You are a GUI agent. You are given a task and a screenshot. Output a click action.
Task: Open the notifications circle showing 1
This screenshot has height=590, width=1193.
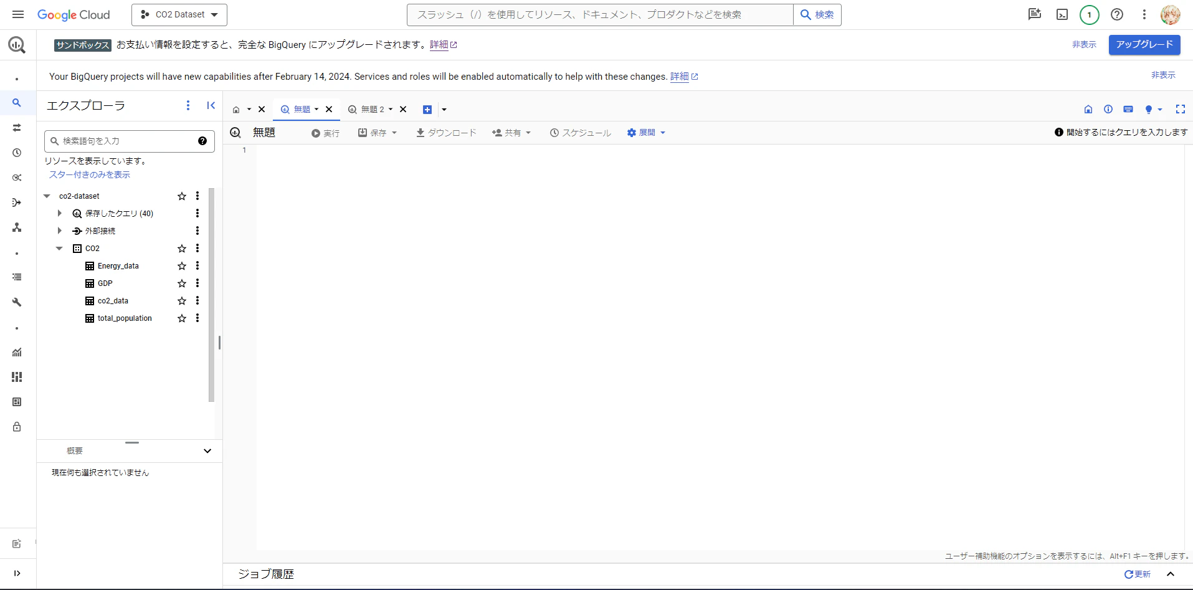[x=1090, y=14]
